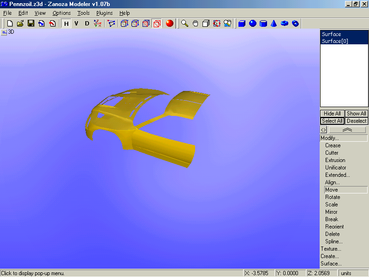Toggle the V axis constraint button
369x277 pixels.
[77, 24]
